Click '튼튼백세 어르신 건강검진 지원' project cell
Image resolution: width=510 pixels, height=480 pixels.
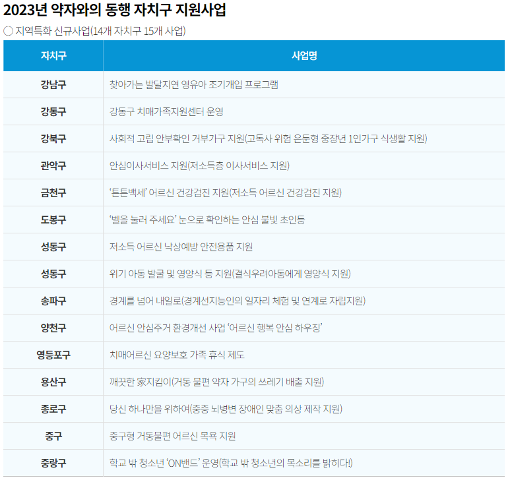click(x=304, y=193)
